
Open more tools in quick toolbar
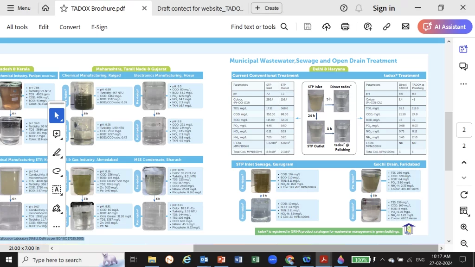tap(57, 226)
